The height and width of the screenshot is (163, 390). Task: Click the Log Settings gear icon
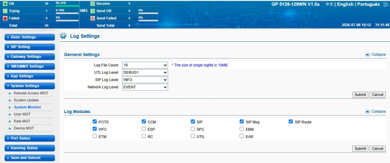click(63, 35)
